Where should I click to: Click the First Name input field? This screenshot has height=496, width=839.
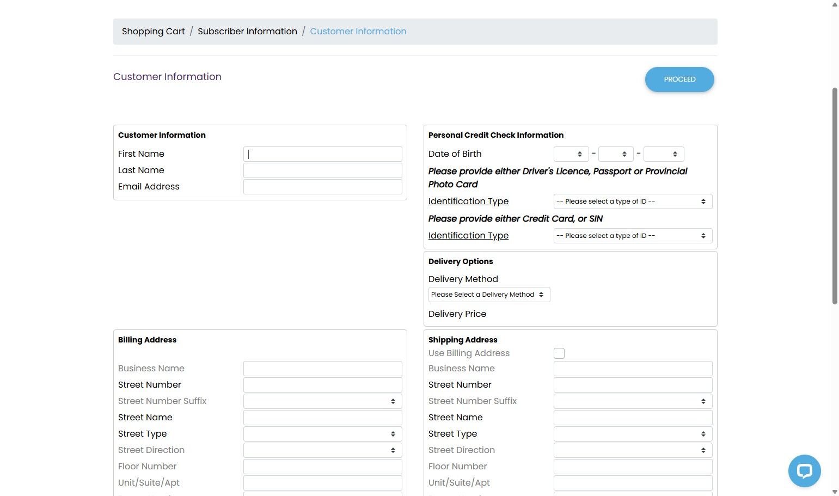pos(322,154)
